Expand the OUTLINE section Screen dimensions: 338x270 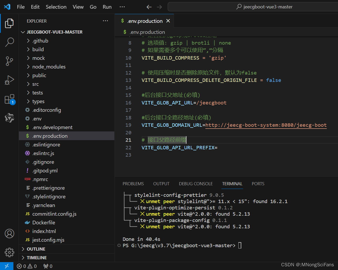67,249
